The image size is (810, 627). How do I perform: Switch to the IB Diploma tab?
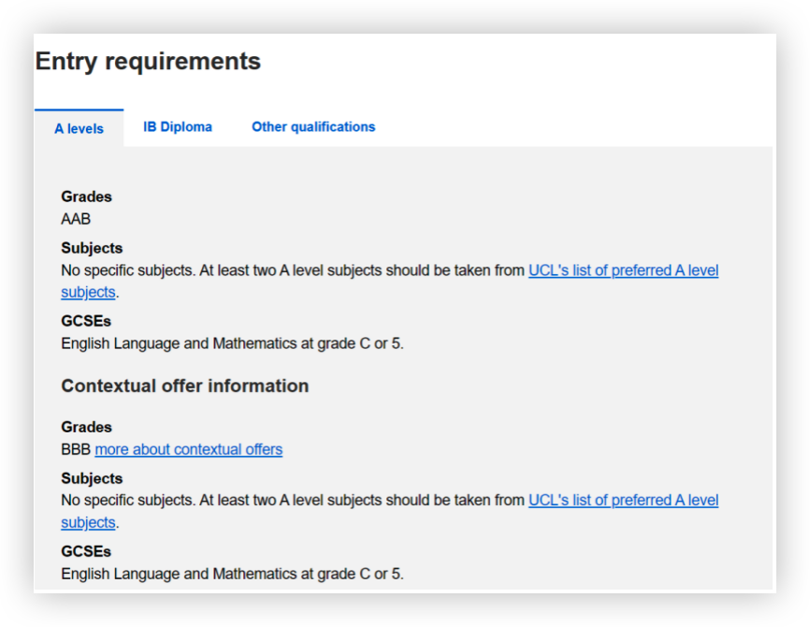[177, 126]
